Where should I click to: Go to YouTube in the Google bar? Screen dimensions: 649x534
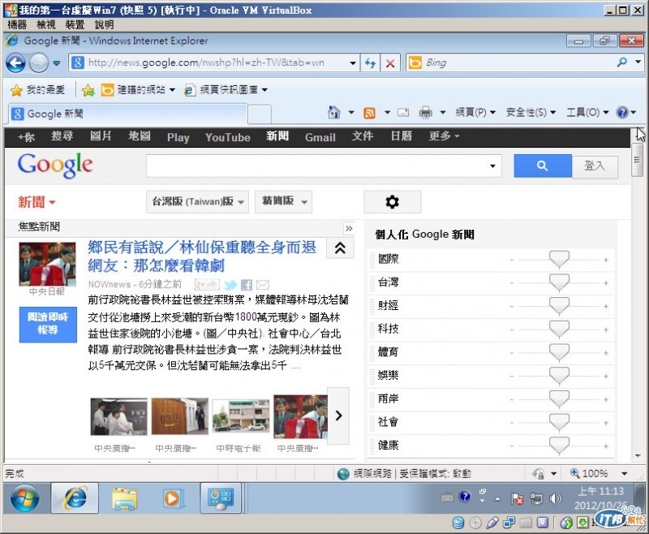pos(228,137)
